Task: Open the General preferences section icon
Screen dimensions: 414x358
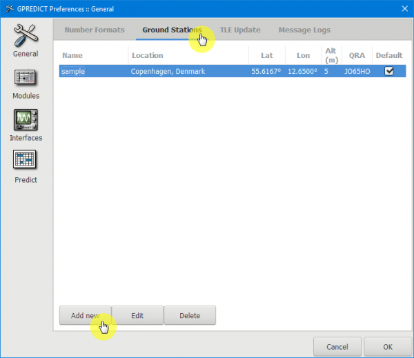Action: point(26,34)
